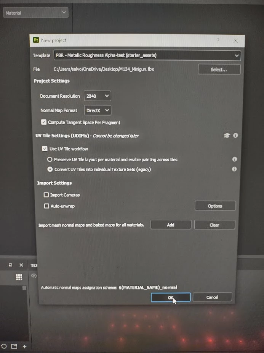
Task: Close the background panel with the X icon
Action: click(21, 265)
